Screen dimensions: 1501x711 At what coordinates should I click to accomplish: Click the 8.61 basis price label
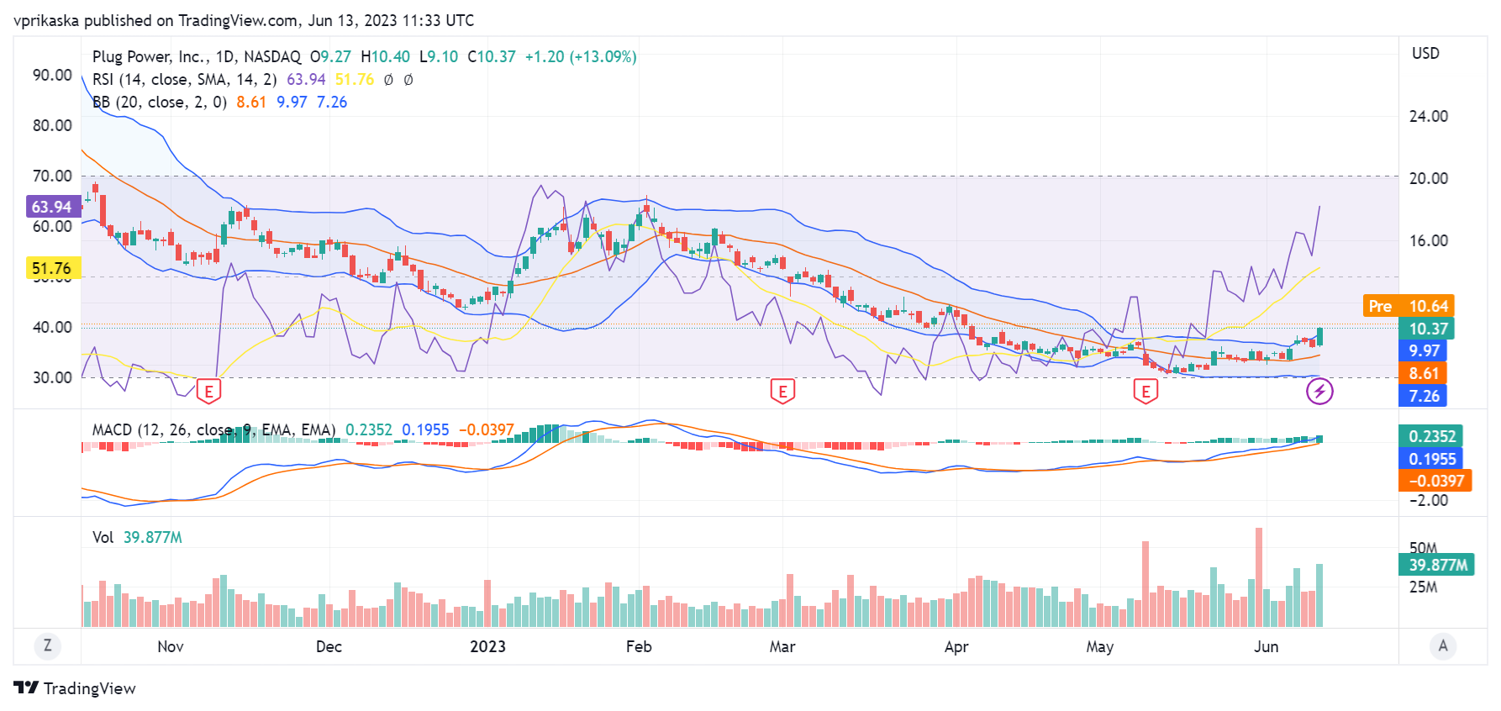tap(1423, 373)
